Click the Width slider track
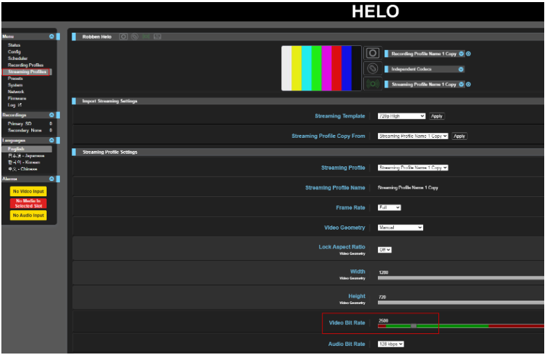This screenshot has width=547, height=357. coord(461,278)
